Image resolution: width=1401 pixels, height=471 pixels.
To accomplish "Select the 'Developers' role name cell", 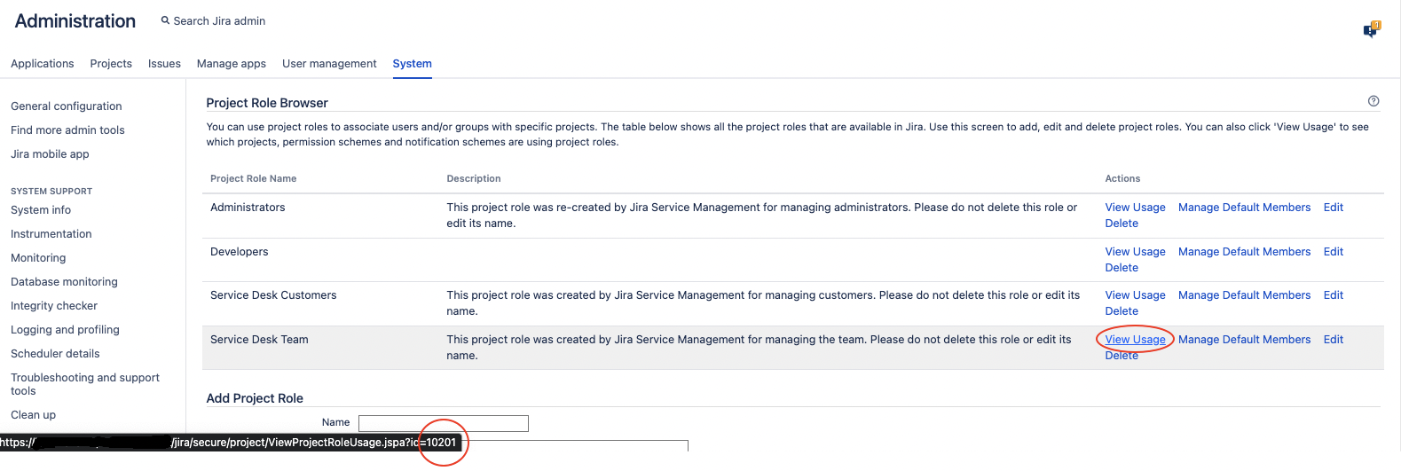I will coord(239,252).
